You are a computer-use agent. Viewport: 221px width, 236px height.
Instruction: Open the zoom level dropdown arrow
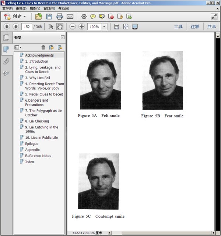click(104, 27)
